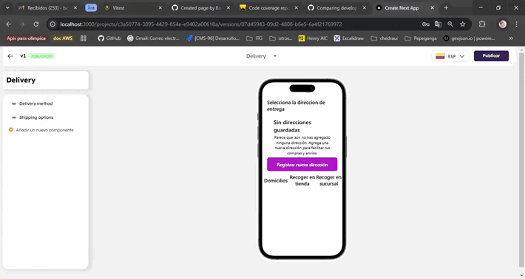Image resolution: width=525 pixels, height=279 pixels.
Task: Click the drag handle beside Shipping options
Action: coord(14,117)
